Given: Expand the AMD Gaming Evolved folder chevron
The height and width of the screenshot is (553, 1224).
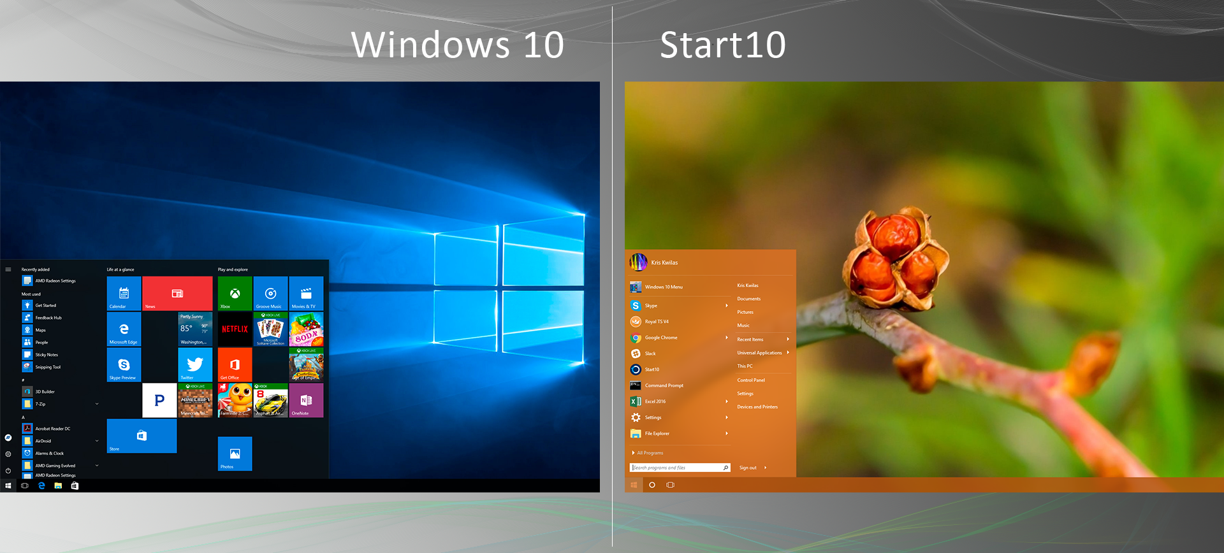Looking at the screenshot, I should (x=97, y=466).
